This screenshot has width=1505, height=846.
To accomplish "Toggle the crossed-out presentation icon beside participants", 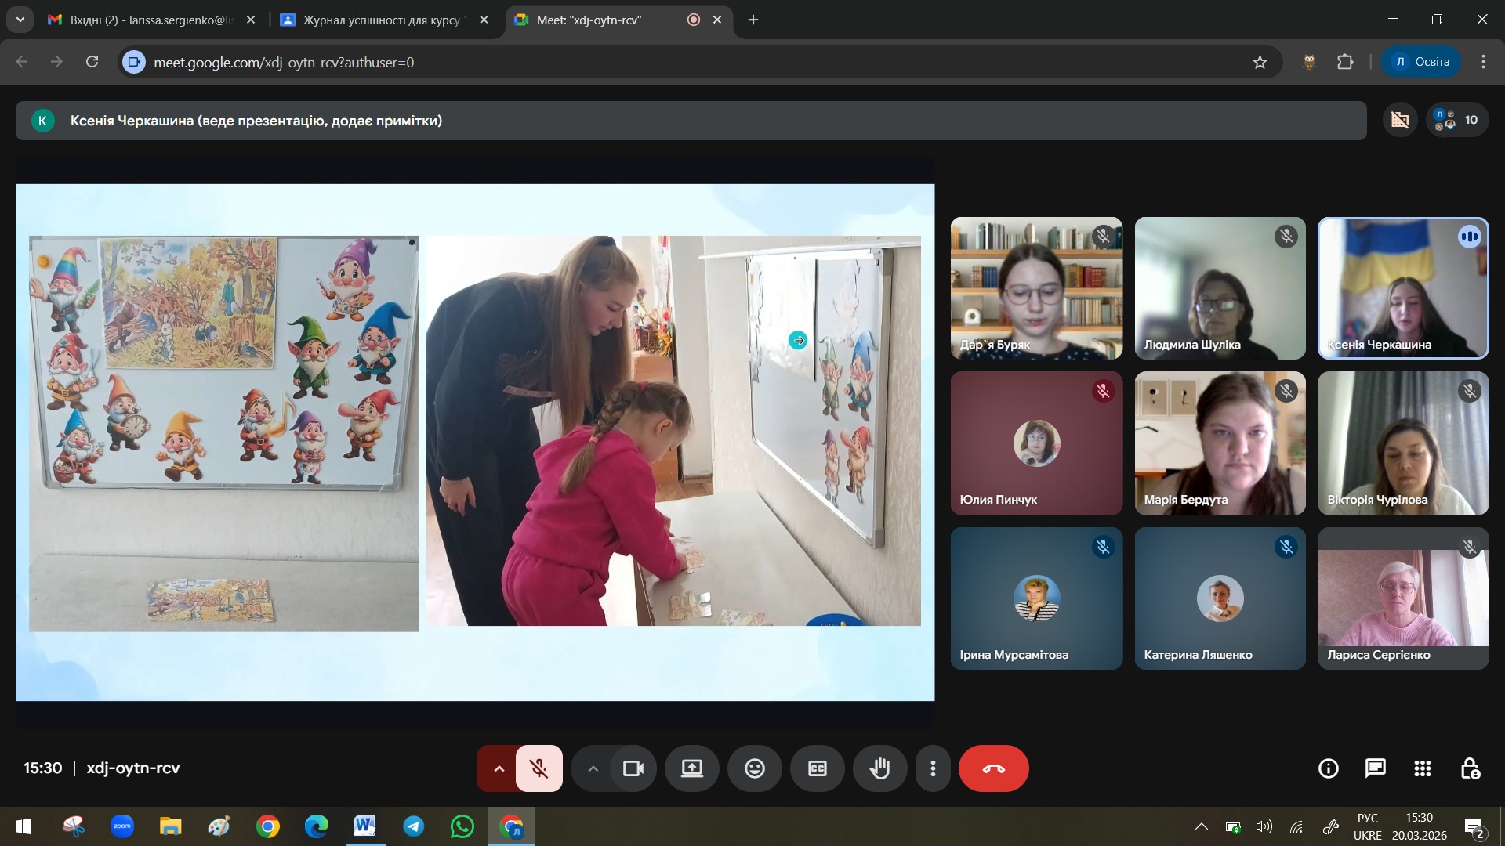I will click(1400, 120).
